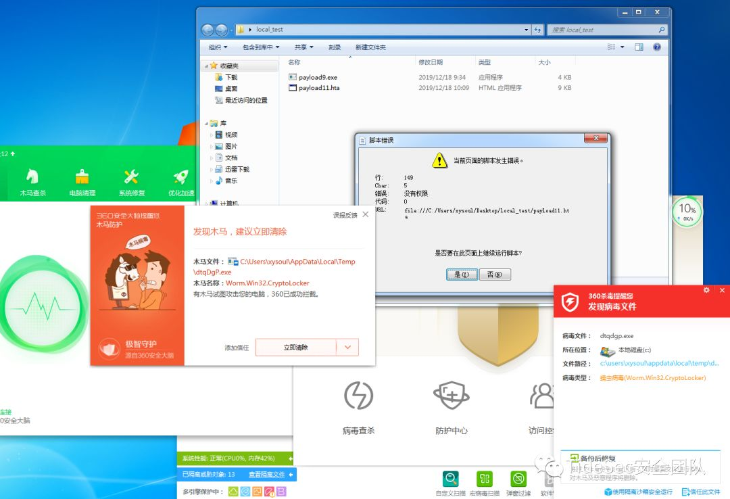Viewport: 730px width, 499px height.
Task: Expand the 视频 library node
Action: coord(211,135)
